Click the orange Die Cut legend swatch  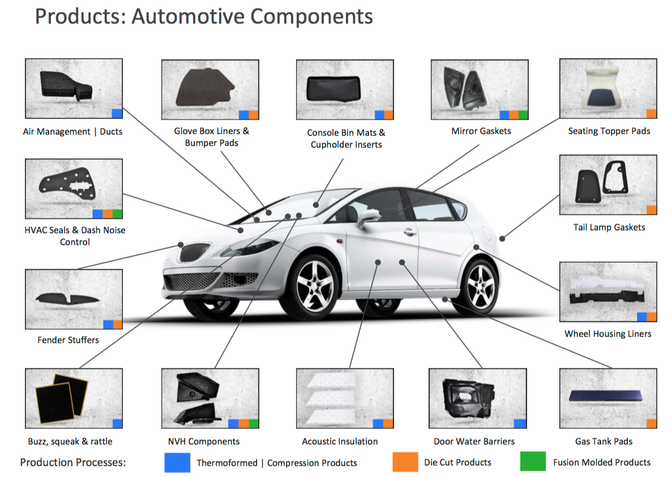(x=405, y=462)
